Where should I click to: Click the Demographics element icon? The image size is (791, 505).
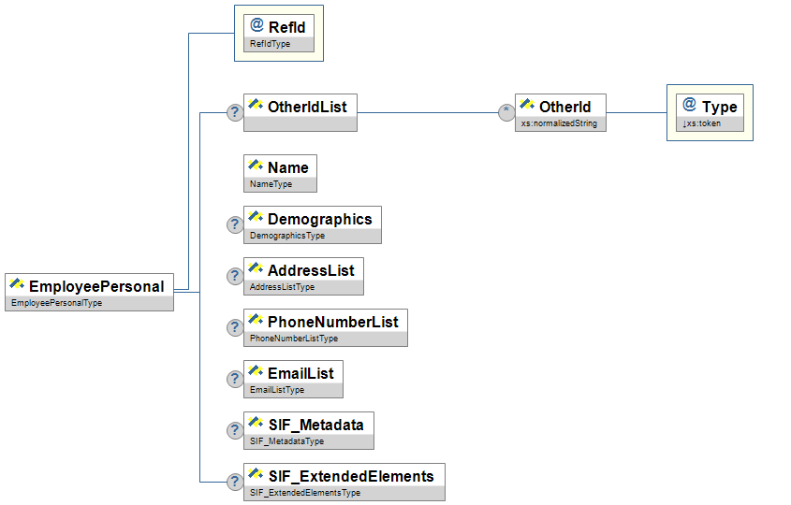pos(255,218)
